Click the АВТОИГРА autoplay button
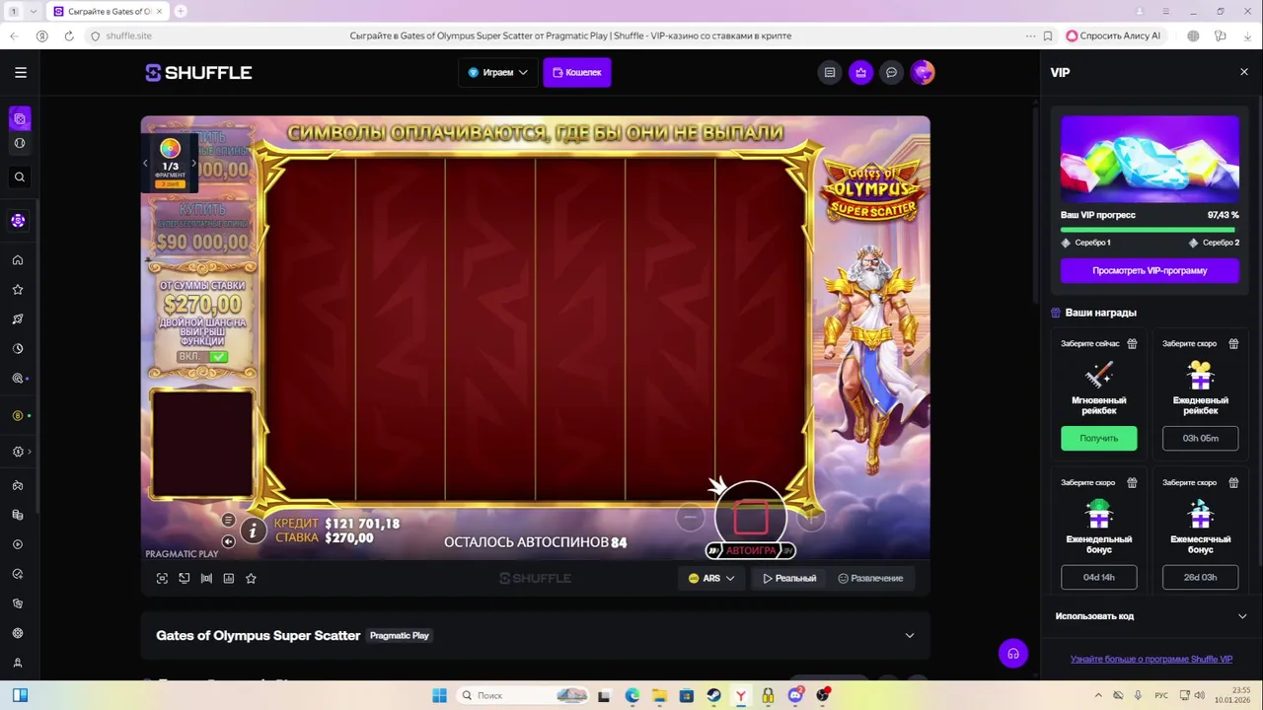 [x=751, y=551]
